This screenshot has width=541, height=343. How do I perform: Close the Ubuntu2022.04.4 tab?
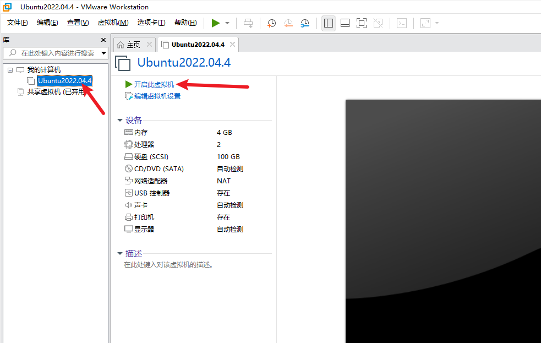233,45
